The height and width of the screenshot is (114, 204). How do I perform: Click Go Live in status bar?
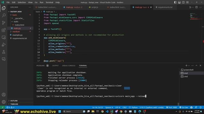(184, 107)
